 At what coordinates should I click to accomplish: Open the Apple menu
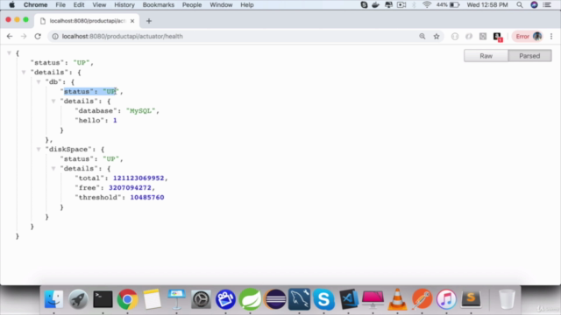11,5
